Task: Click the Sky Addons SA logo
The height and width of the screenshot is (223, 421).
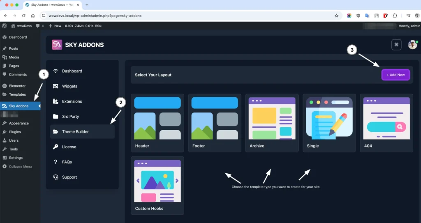Action: coord(57,45)
